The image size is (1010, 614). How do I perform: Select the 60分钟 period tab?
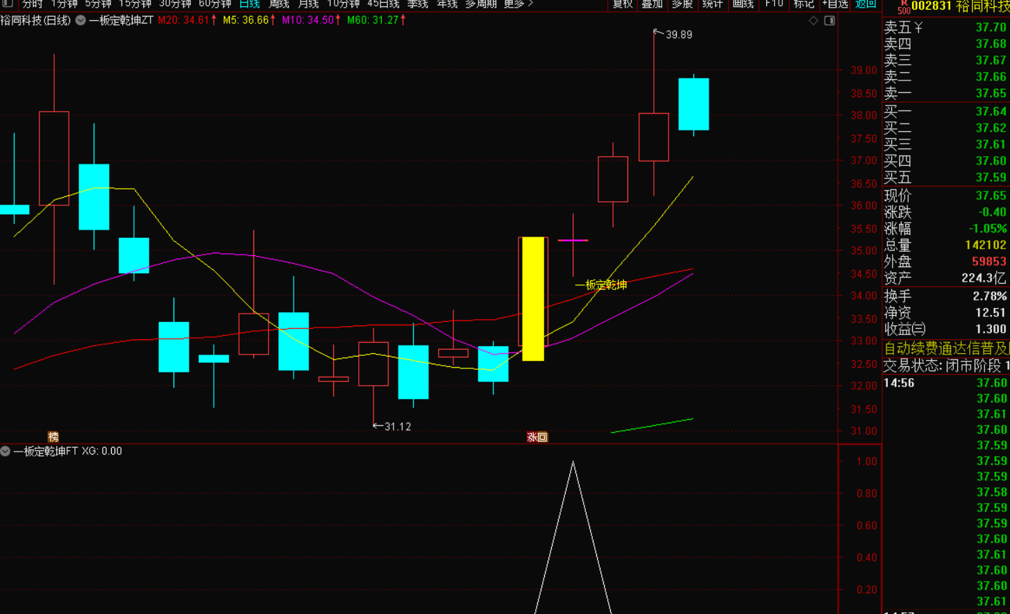(214, 3)
